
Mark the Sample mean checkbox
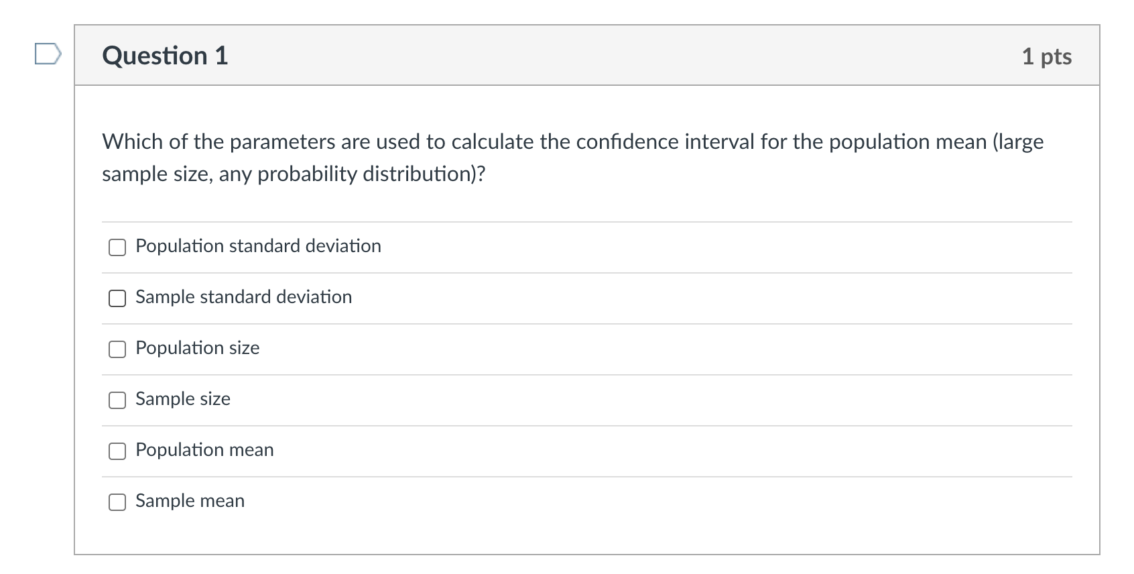click(x=117, y=502)
